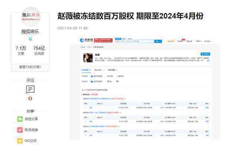Click the 2021-04-29 11:46 publish timestamp

pyautogui.click(x=72, y=28)
